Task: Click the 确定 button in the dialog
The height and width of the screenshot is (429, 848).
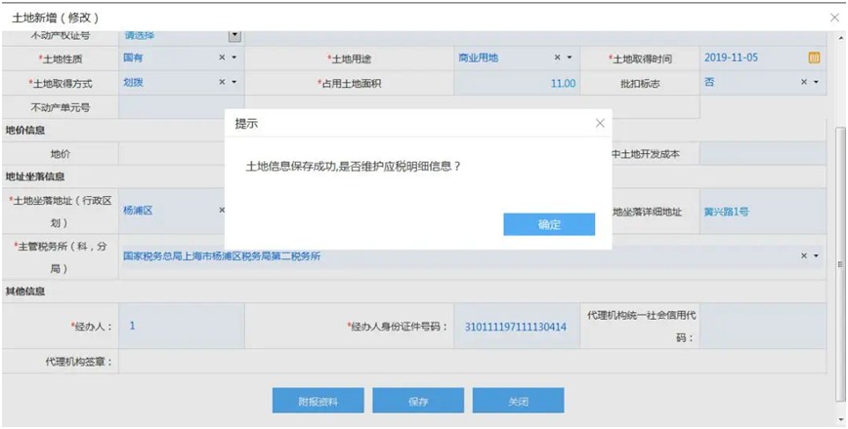Action: (549, 224)
